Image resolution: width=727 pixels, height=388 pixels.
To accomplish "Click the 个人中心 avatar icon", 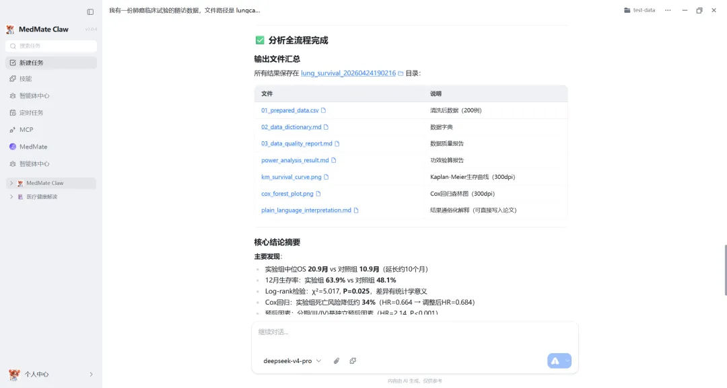I will [14, 374].
